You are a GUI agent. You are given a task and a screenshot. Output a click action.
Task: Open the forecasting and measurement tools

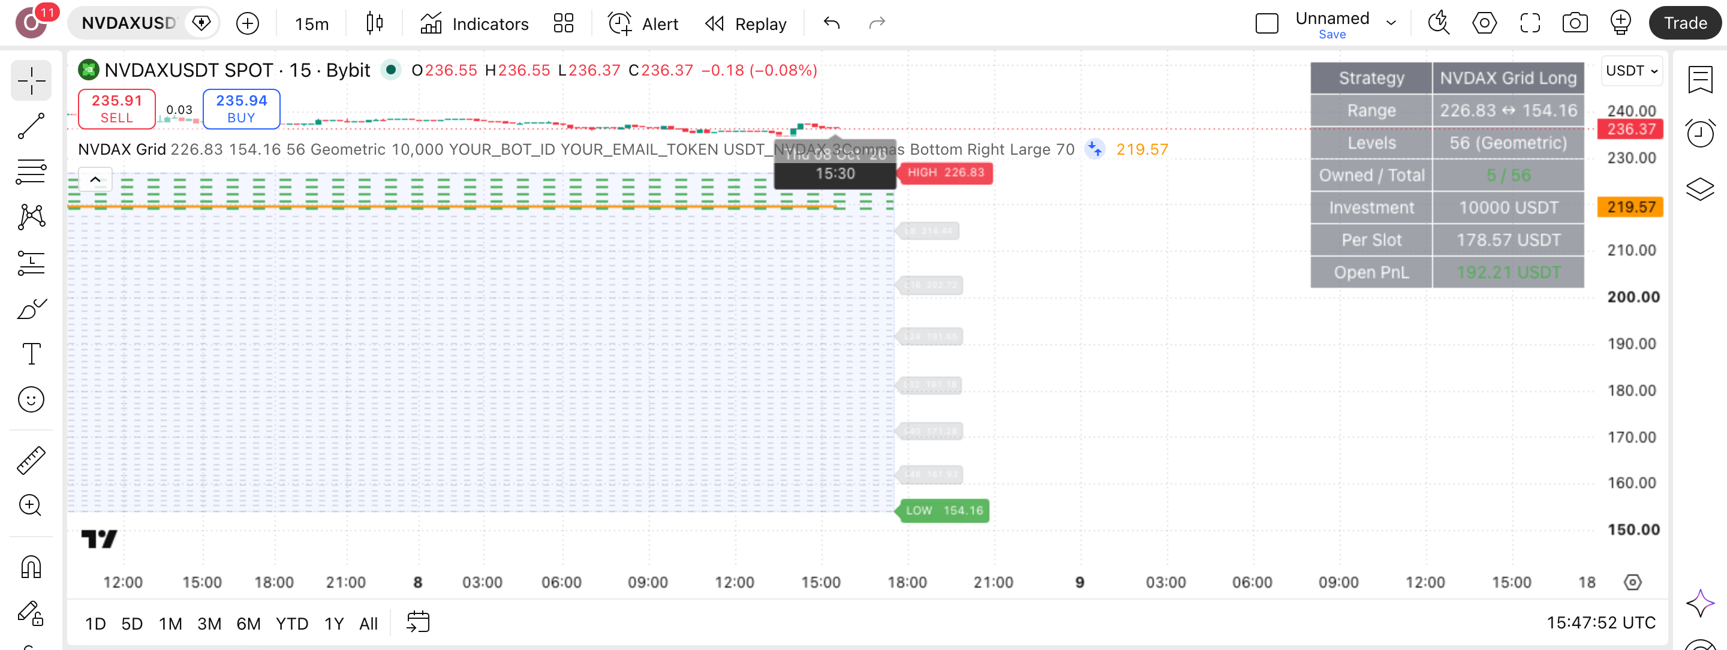(x=31, y=263)
